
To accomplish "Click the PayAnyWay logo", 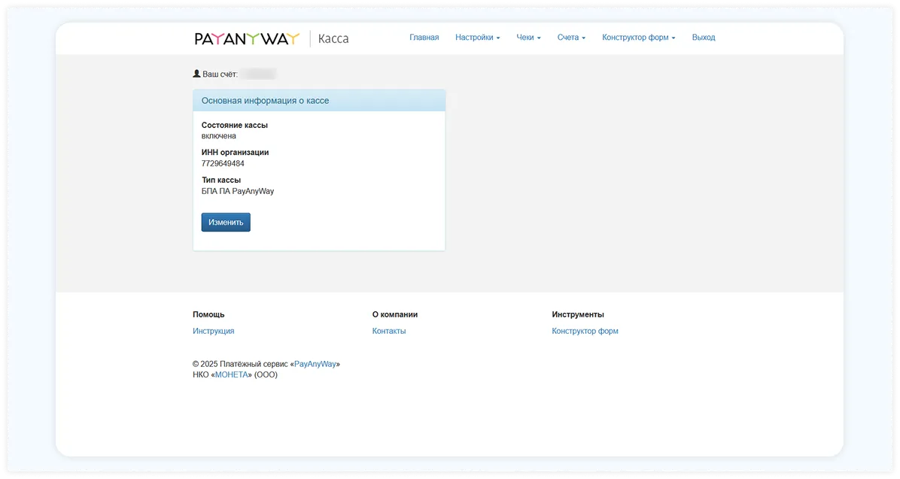I will point(247,38).
